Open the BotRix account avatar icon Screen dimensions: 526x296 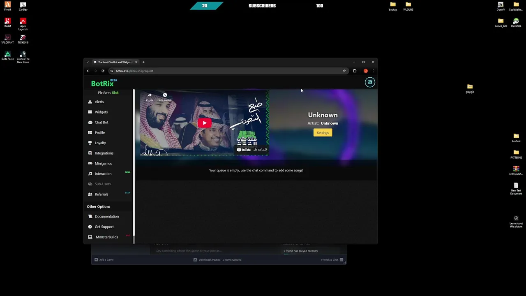(x=370, y=82)
